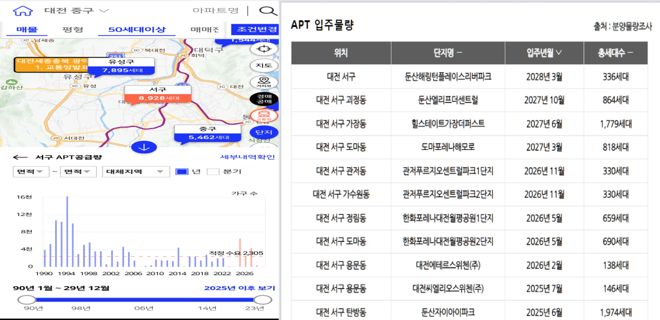Sort table by 총세대수 column header
The height and width of the screenshot is (320, 660).
(x=615, y=53)
